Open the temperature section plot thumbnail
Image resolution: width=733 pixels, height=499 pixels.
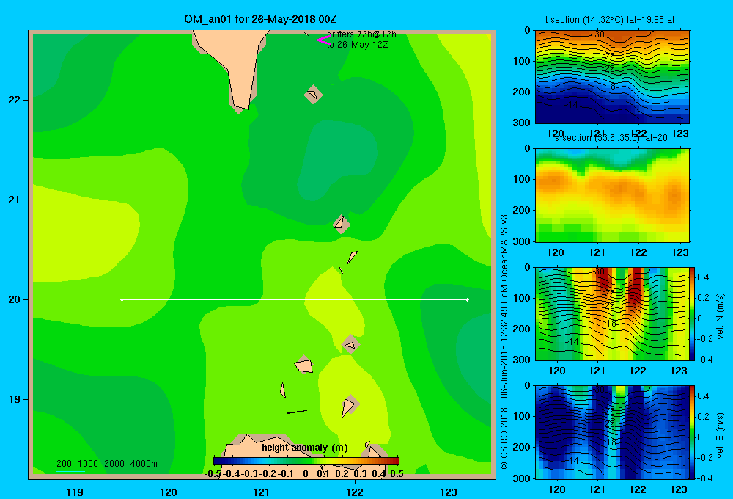coord(612,77)
